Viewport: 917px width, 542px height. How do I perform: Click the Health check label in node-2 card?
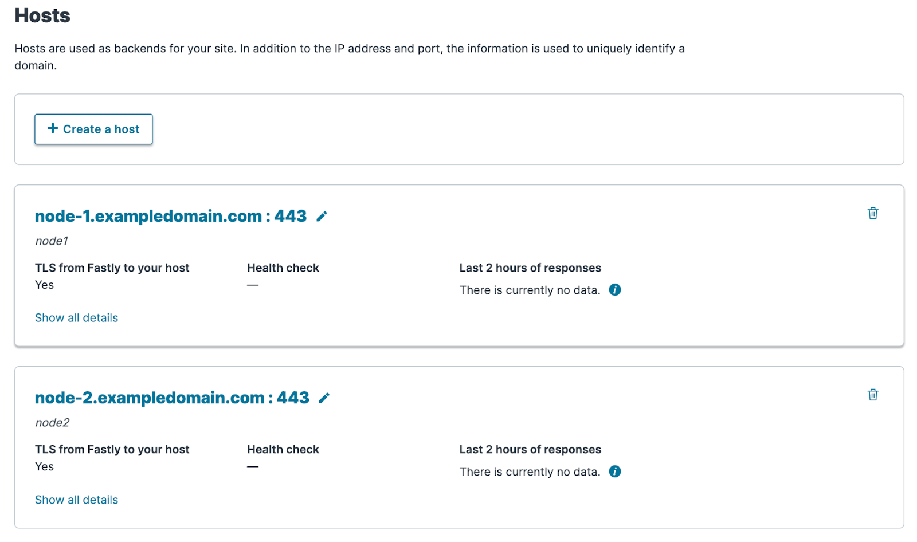[283, 450]
